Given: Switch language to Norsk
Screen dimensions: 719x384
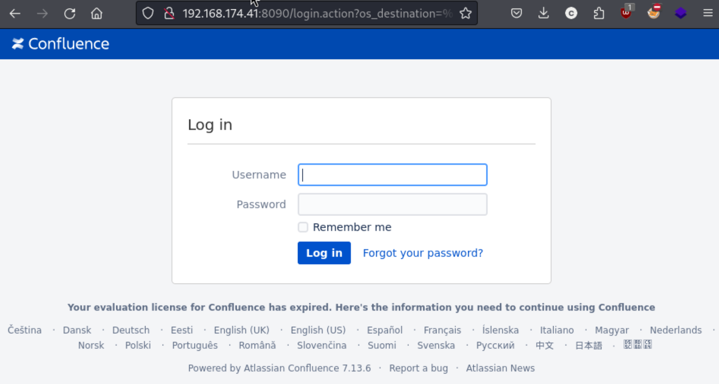Looking at the screenshot, I should (x=91, y=346).
